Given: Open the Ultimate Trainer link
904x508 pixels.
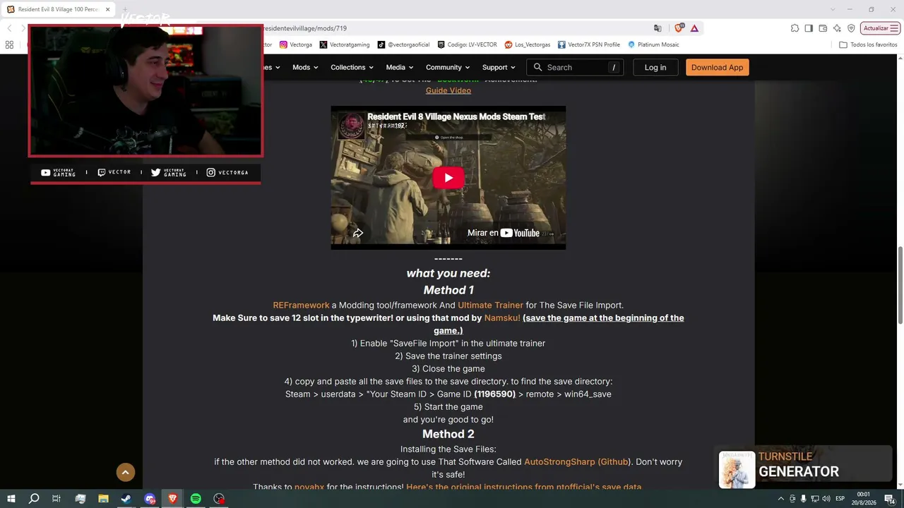Looking at the screenshot, I should click(490, 305).
